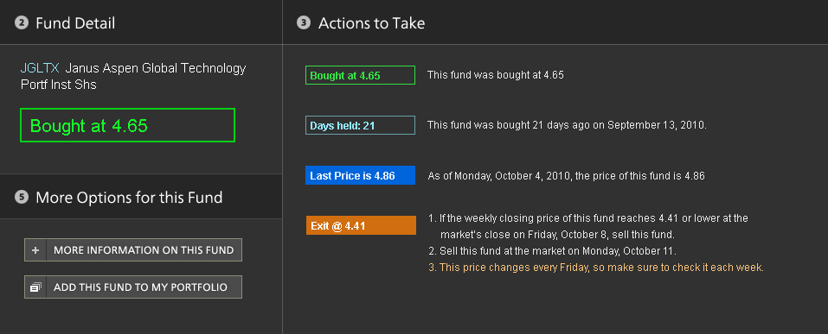Click the Janus Aspen Global Technology fund name
This screenshot has width=828, height=334.
tap(133, 76)
